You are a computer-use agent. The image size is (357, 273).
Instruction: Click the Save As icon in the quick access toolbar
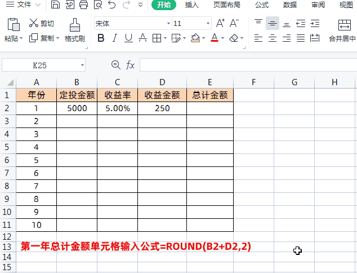pos(70,5)
